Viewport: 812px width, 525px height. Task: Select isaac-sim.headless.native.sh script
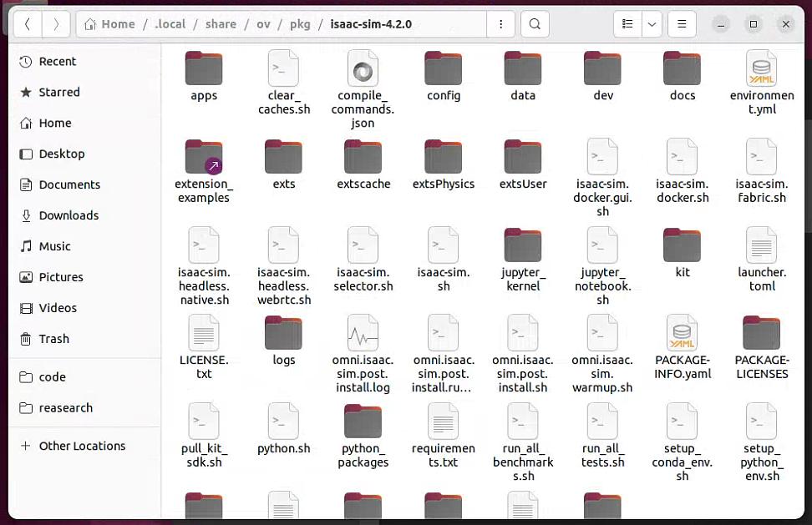tap(204, 266)
